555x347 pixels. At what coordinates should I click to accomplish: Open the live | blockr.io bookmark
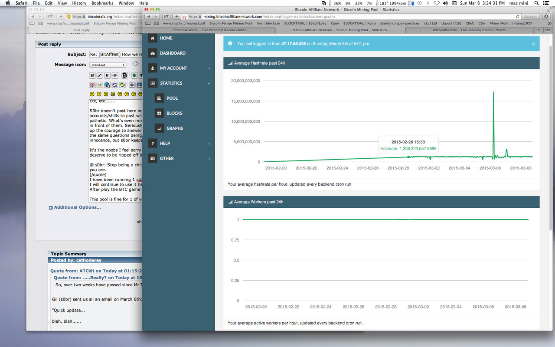click(268, 23)
